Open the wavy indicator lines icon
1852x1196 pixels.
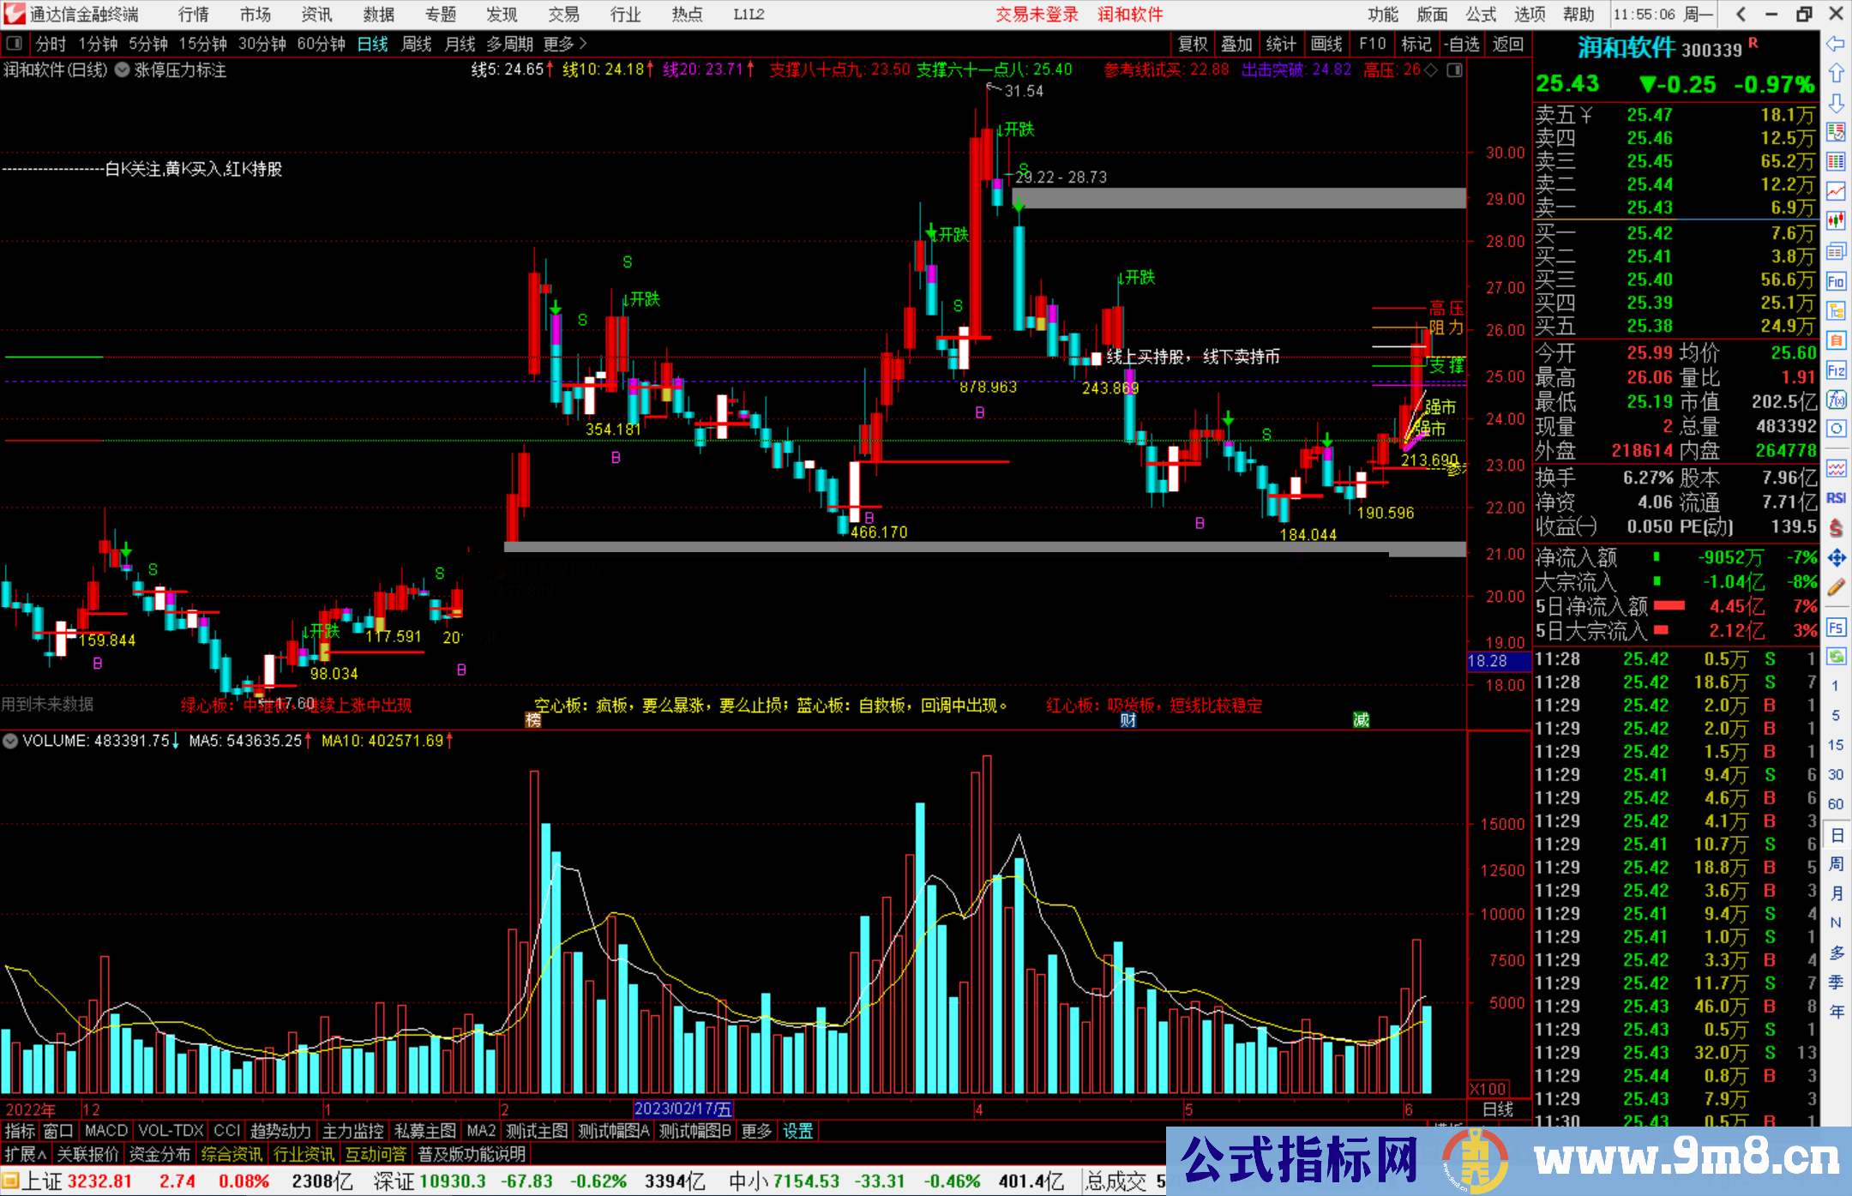[x=1836, y=468]
